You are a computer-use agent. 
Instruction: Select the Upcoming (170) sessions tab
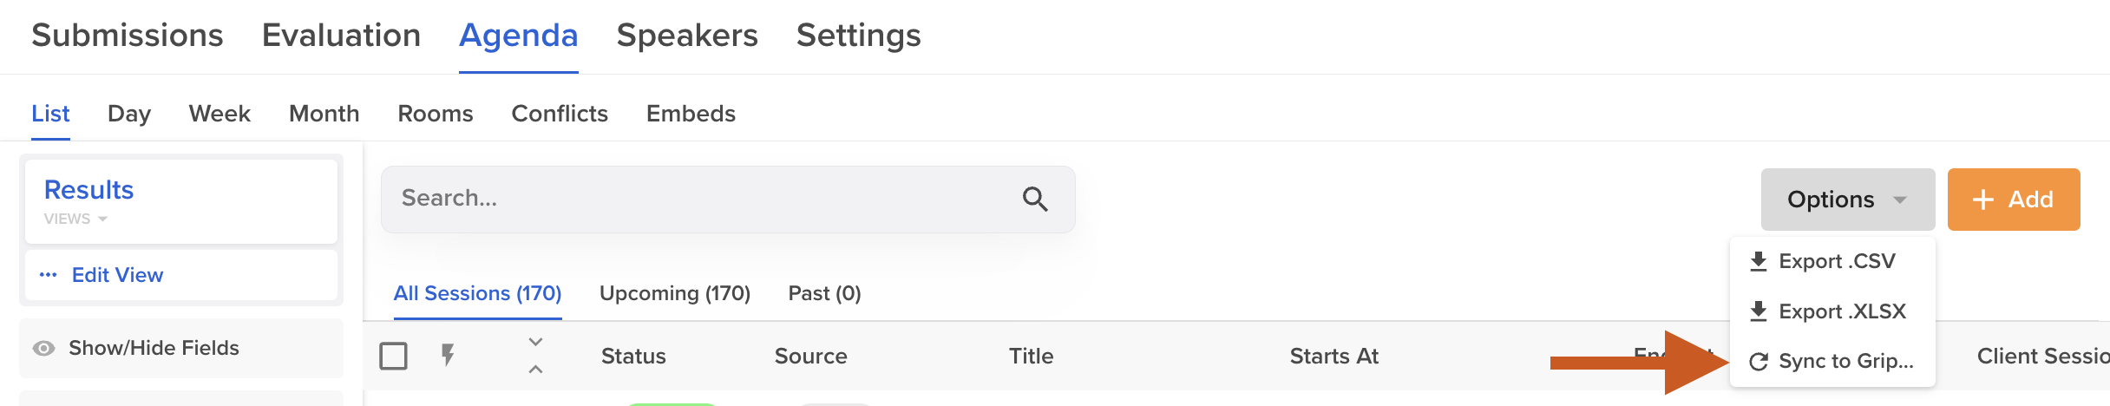coord(675,293)
